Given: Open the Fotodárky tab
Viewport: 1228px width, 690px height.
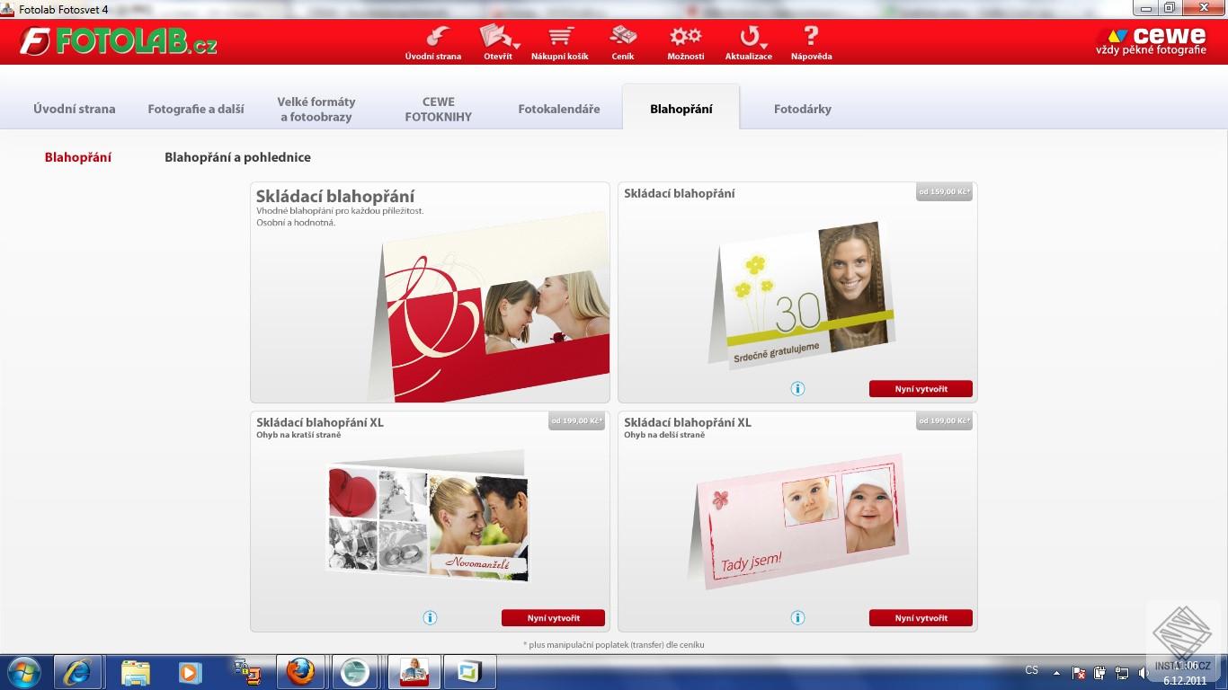Looking at the screenshot, I should [x=802, y=108].
